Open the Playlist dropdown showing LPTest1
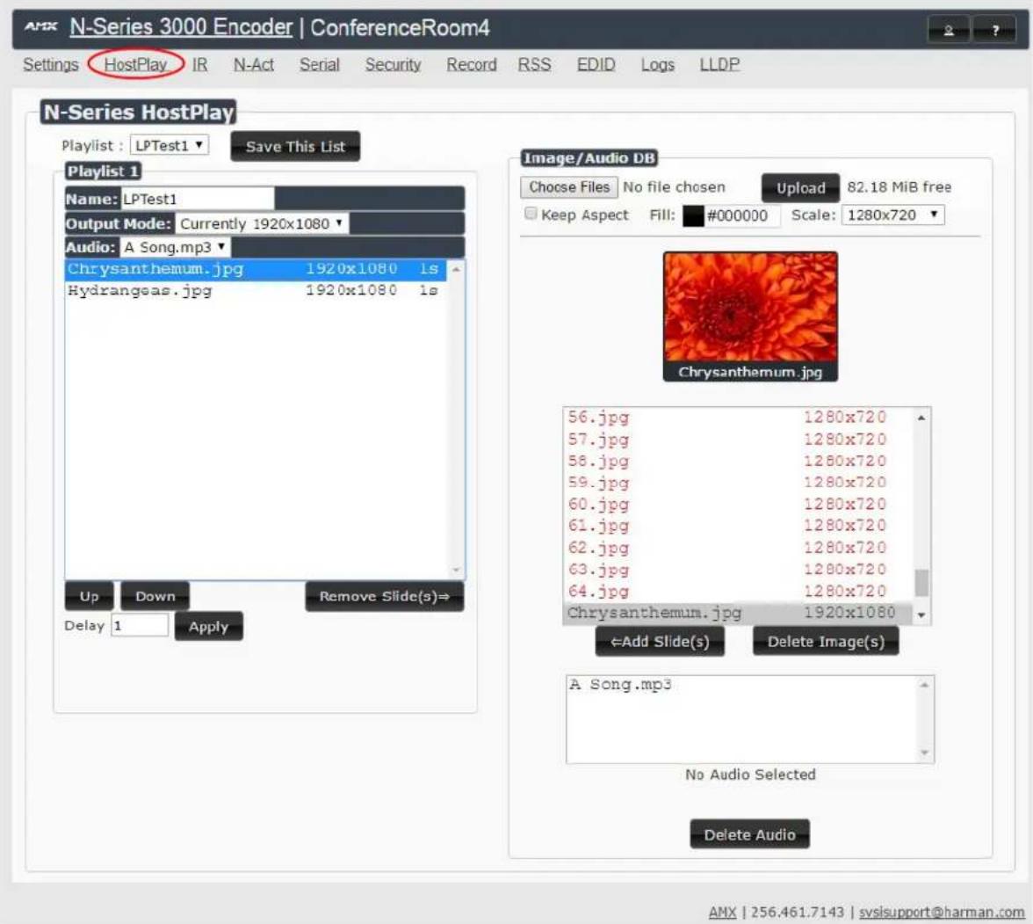 pyautogui.click(x=170, y=145)
